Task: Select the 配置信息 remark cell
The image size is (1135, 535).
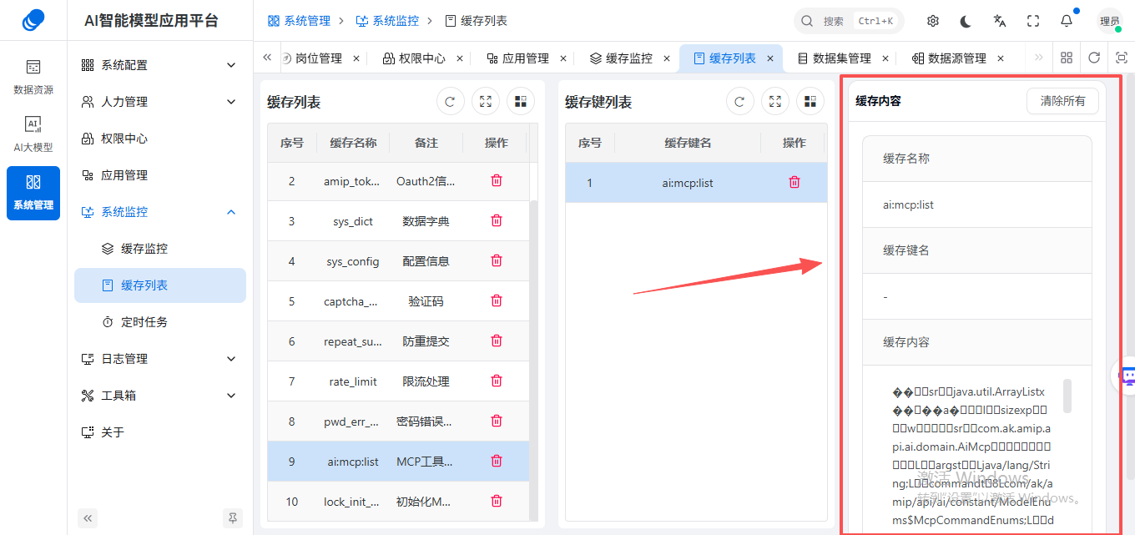Action: click(x=426, y=261)
